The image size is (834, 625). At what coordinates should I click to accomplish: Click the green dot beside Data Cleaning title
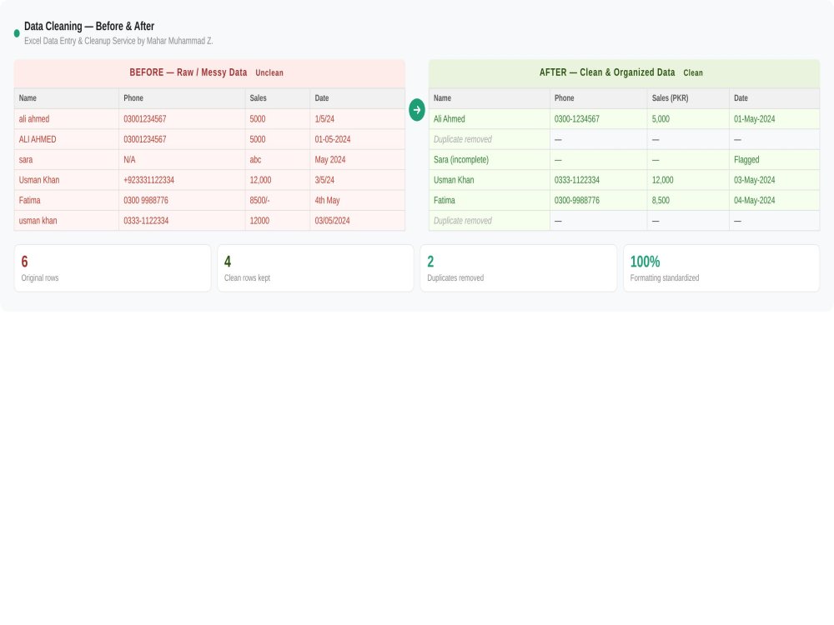(x=17, y=33)
